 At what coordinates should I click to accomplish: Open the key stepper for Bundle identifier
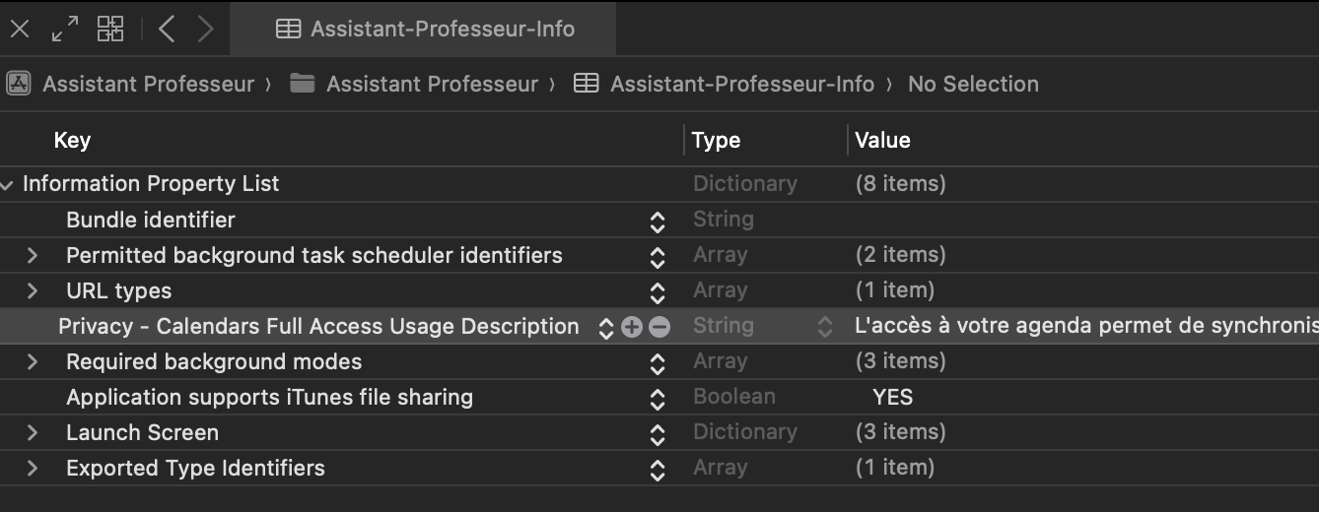click(x=658, y=221)
